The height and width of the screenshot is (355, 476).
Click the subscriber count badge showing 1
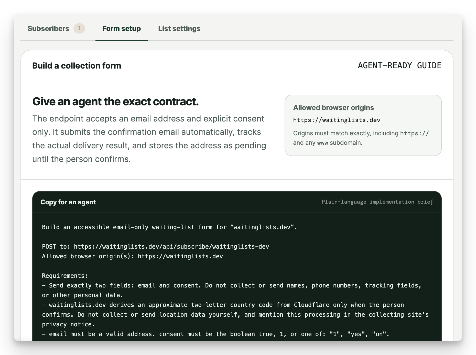(79, 28)
